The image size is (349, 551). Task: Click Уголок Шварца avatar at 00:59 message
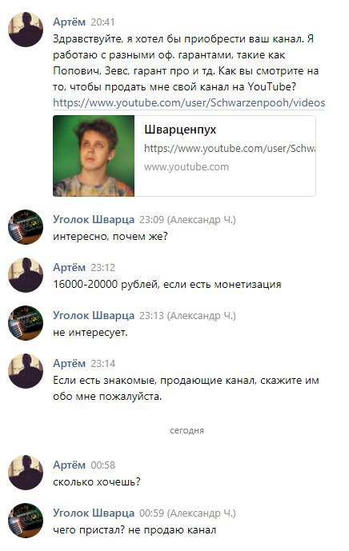(x=26, y=521)
